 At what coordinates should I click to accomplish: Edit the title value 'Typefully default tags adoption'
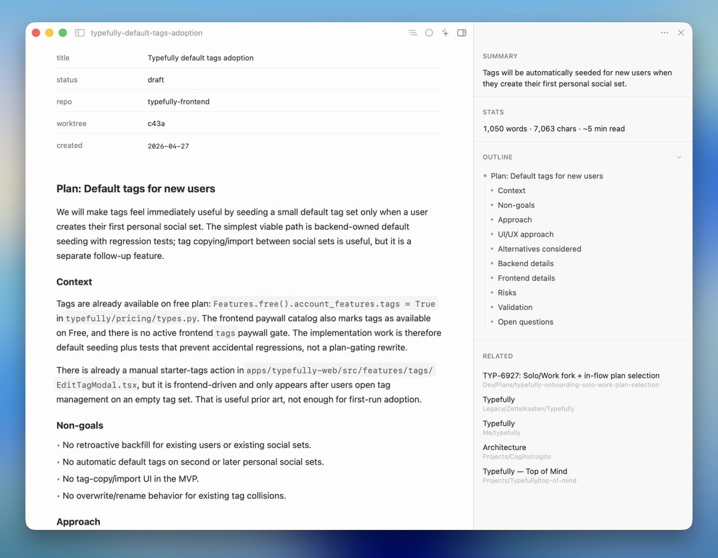[200, 58]
